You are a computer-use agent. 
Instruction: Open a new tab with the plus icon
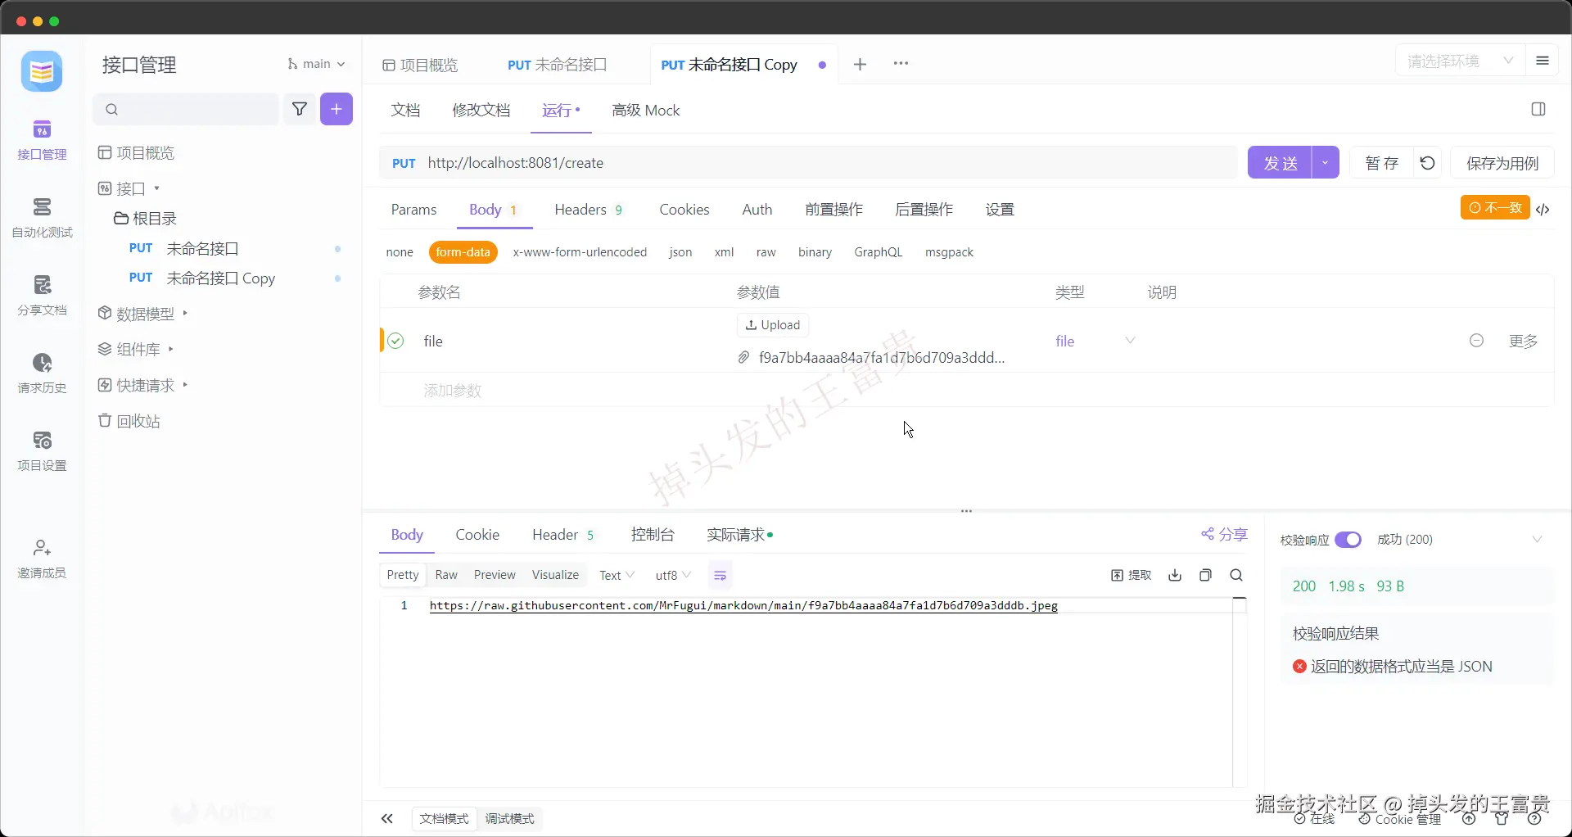[860, 64]
